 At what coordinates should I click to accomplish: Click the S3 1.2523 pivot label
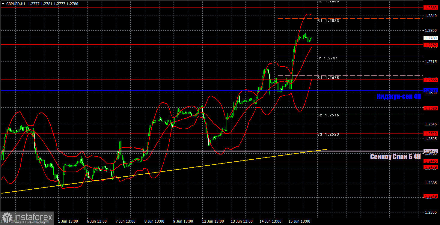tap(328, 134)
